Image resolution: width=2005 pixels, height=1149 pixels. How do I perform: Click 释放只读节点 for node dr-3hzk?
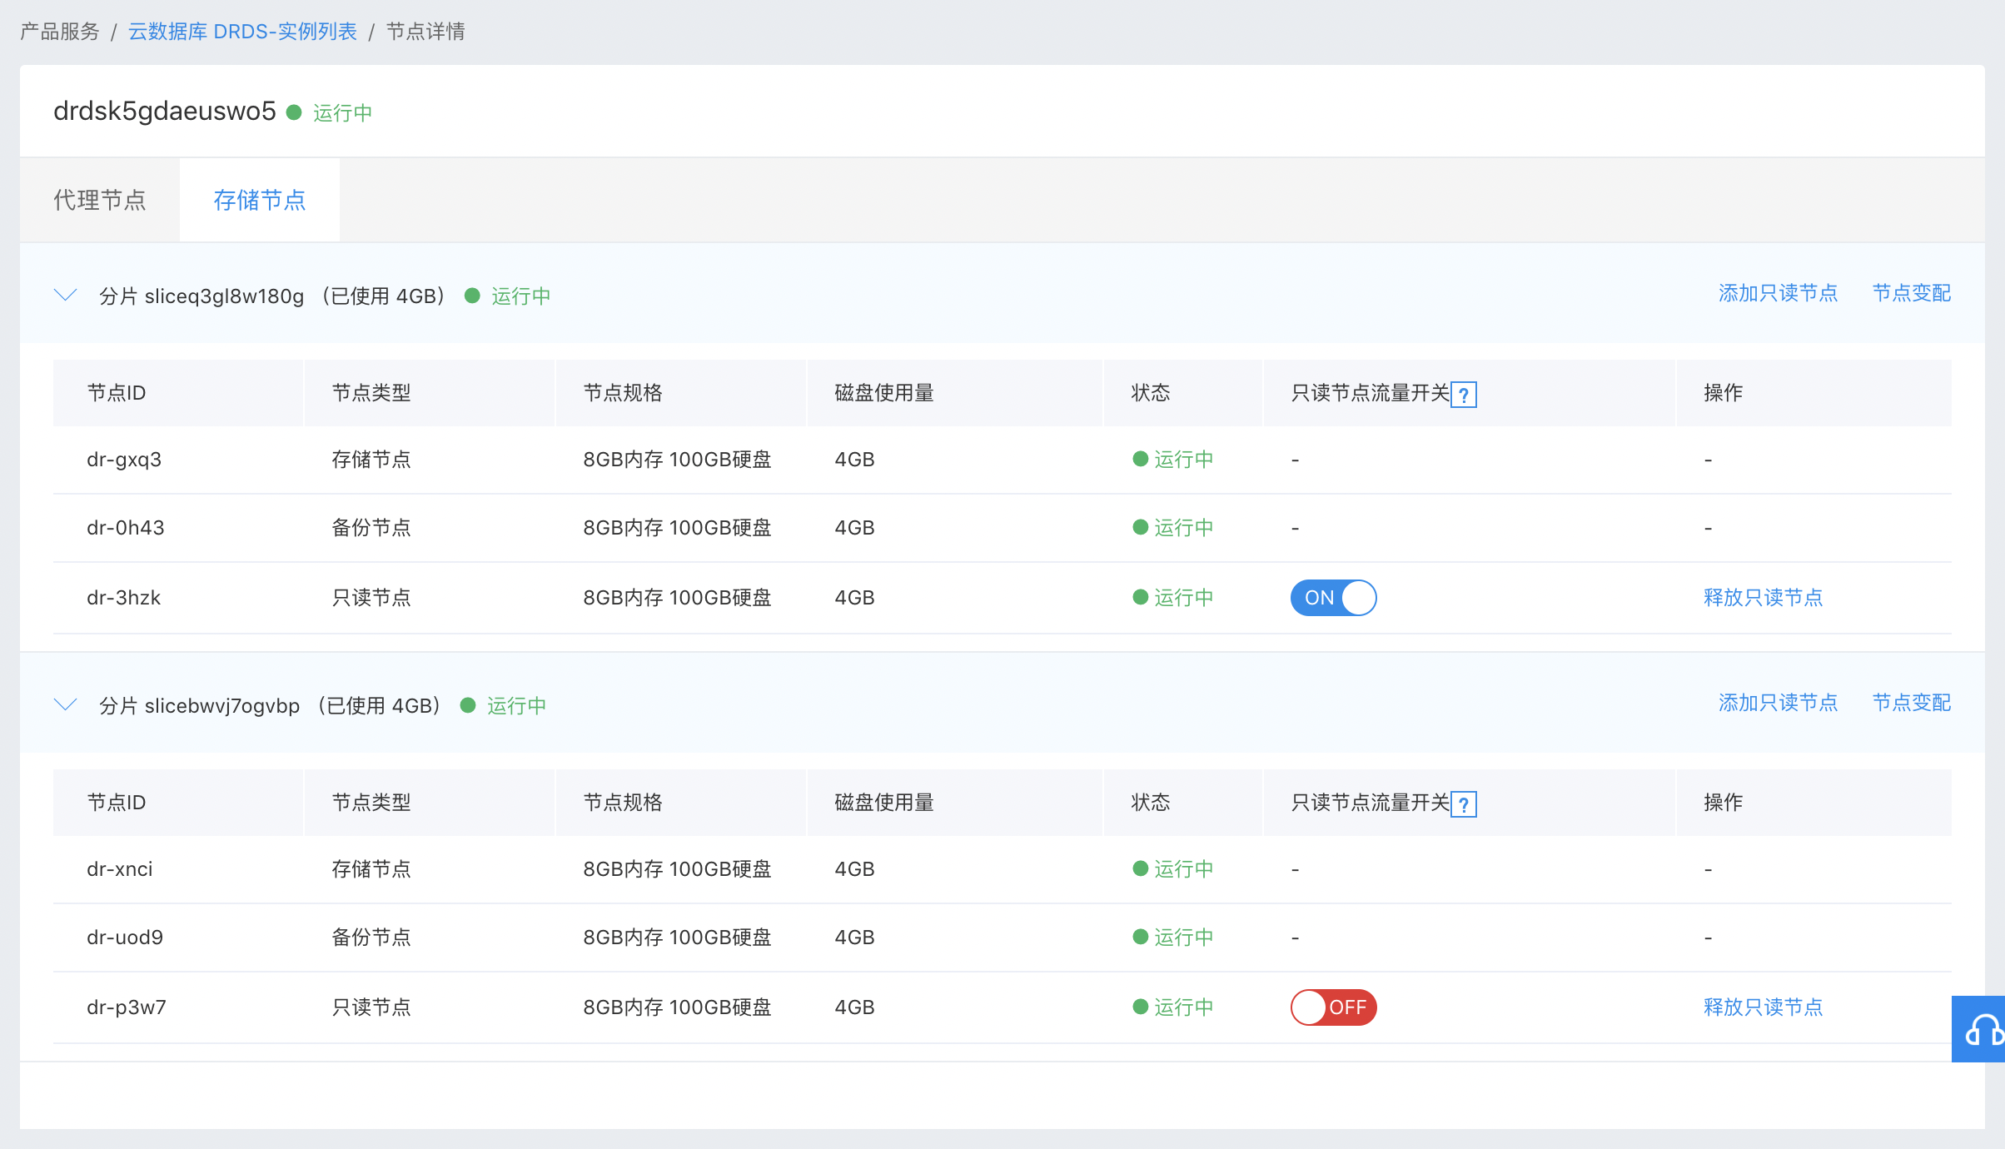point(1763,597)
